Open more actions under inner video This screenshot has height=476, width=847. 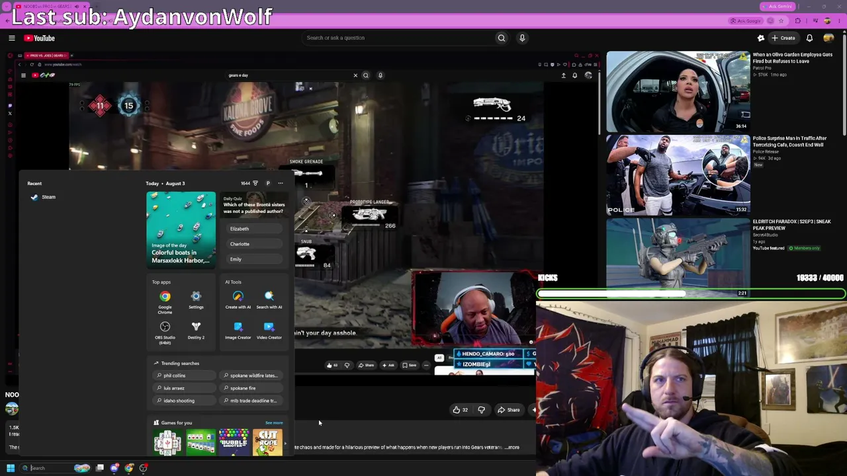pos(426,365)
